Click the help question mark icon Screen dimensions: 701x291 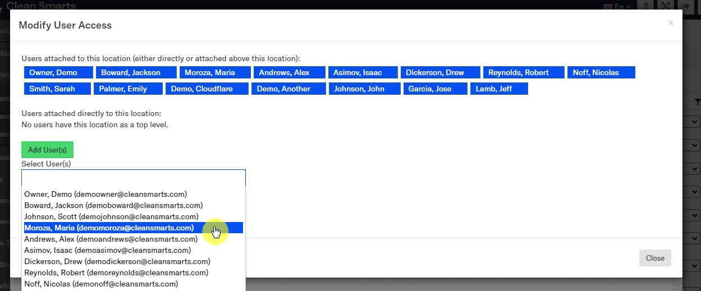pyautogui.click(x=645, y=6)
